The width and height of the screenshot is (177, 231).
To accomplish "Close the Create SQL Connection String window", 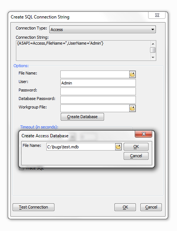I will click(x=157, y=15).
